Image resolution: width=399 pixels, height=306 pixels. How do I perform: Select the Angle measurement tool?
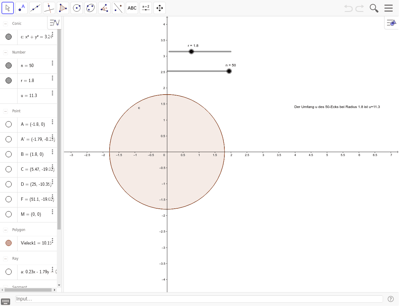click(x=104, y=8)
